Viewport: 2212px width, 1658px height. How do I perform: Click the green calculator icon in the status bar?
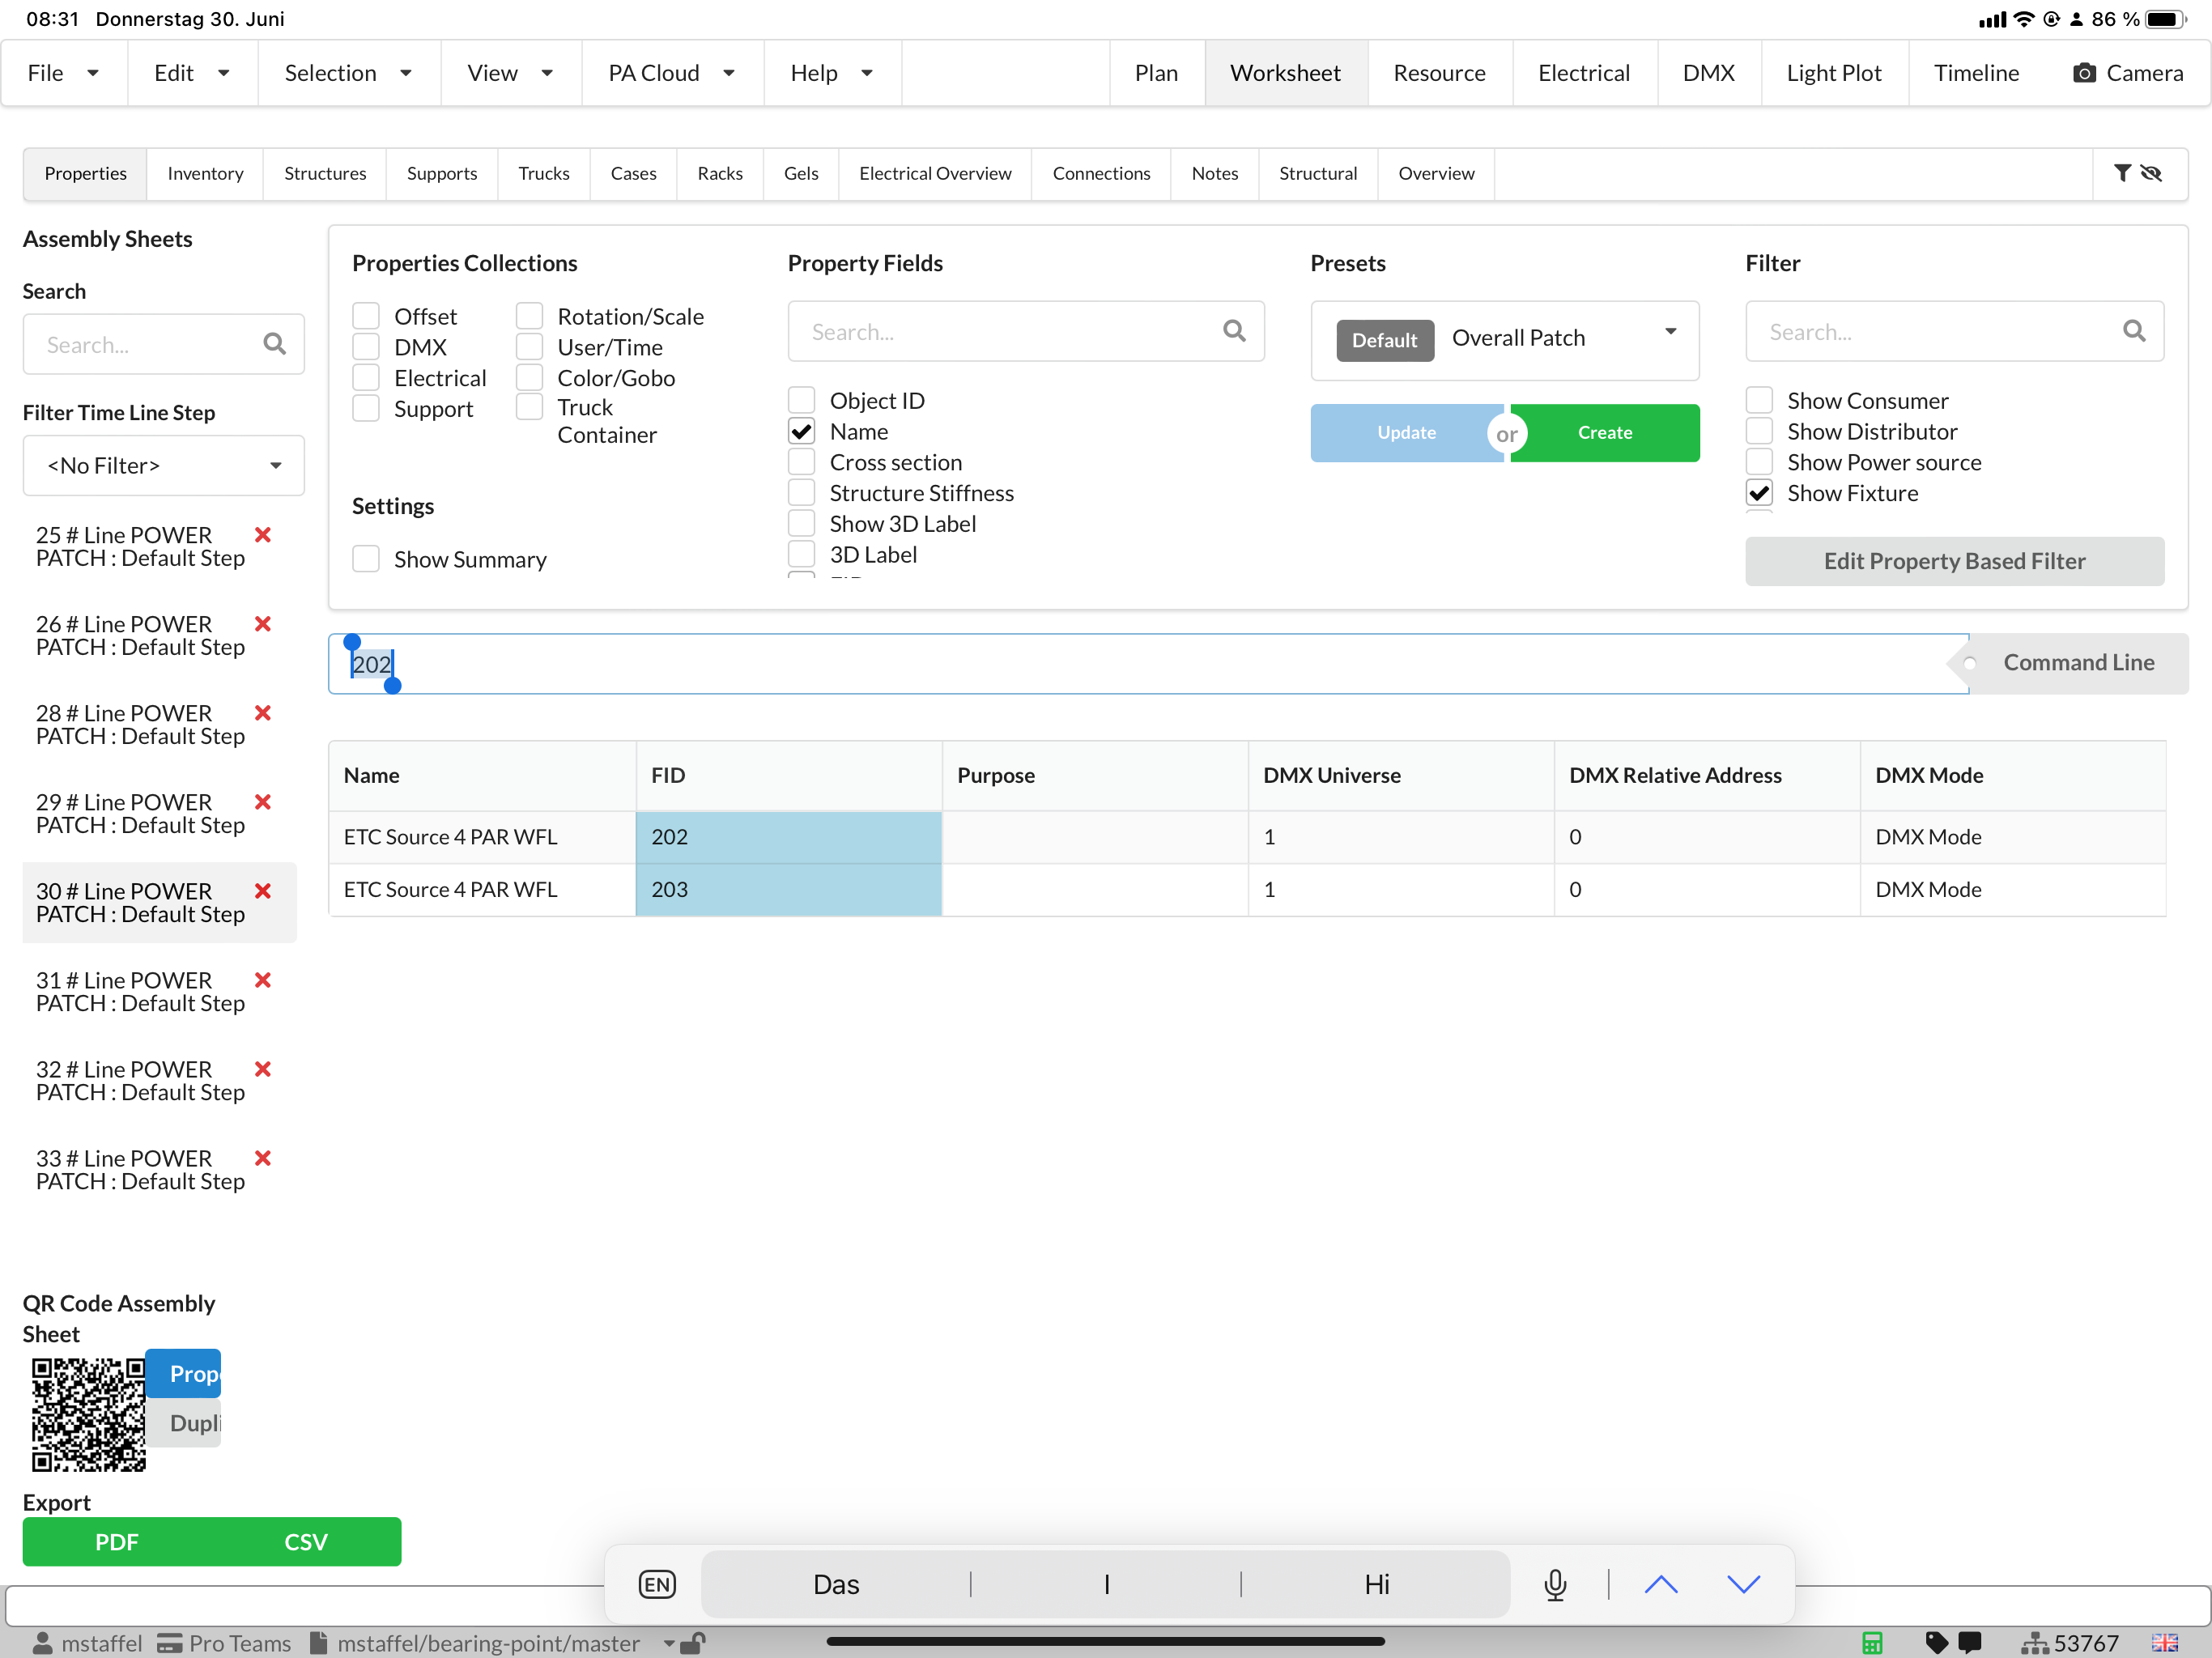(1872, 1642)
